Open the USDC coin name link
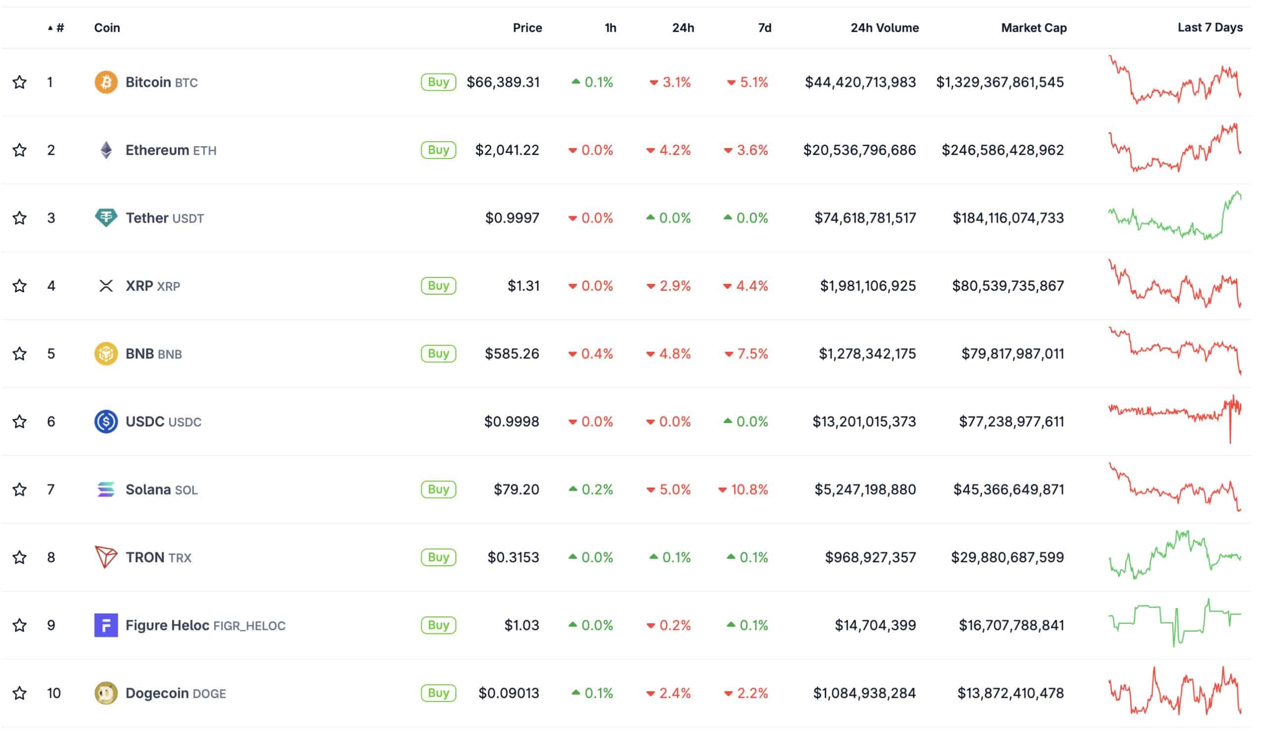Screen dimensions: 1263x732 [163, 422]
